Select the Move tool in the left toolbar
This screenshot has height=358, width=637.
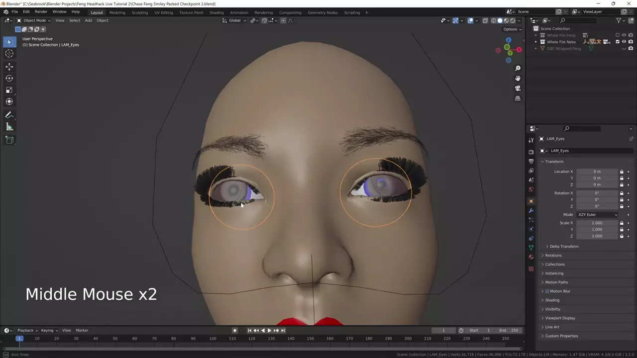point(9,66)
